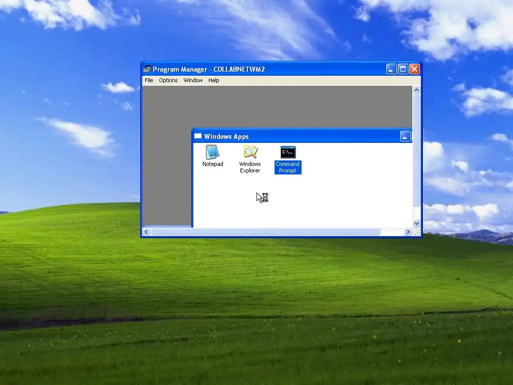Click the Program Manager title bar icon
Screen dimensions: 513x385
point(147,69)
